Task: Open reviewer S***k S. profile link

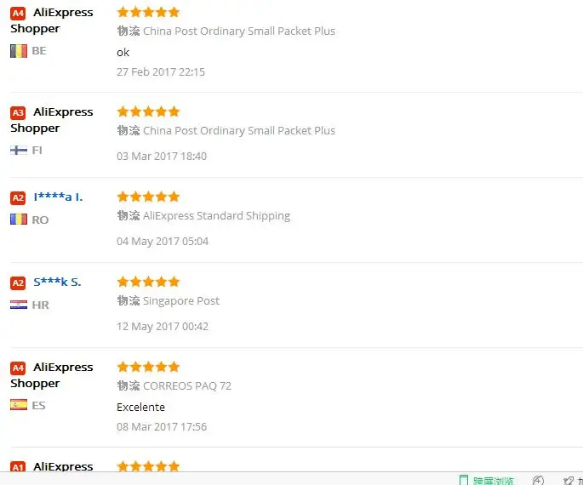Action: [x=57, y=282]
